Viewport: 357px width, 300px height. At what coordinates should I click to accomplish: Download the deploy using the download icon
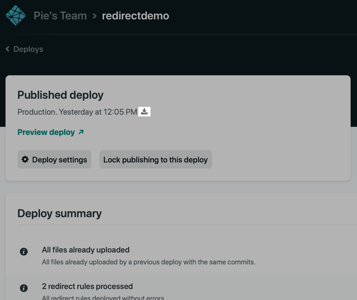click(144, 112)
